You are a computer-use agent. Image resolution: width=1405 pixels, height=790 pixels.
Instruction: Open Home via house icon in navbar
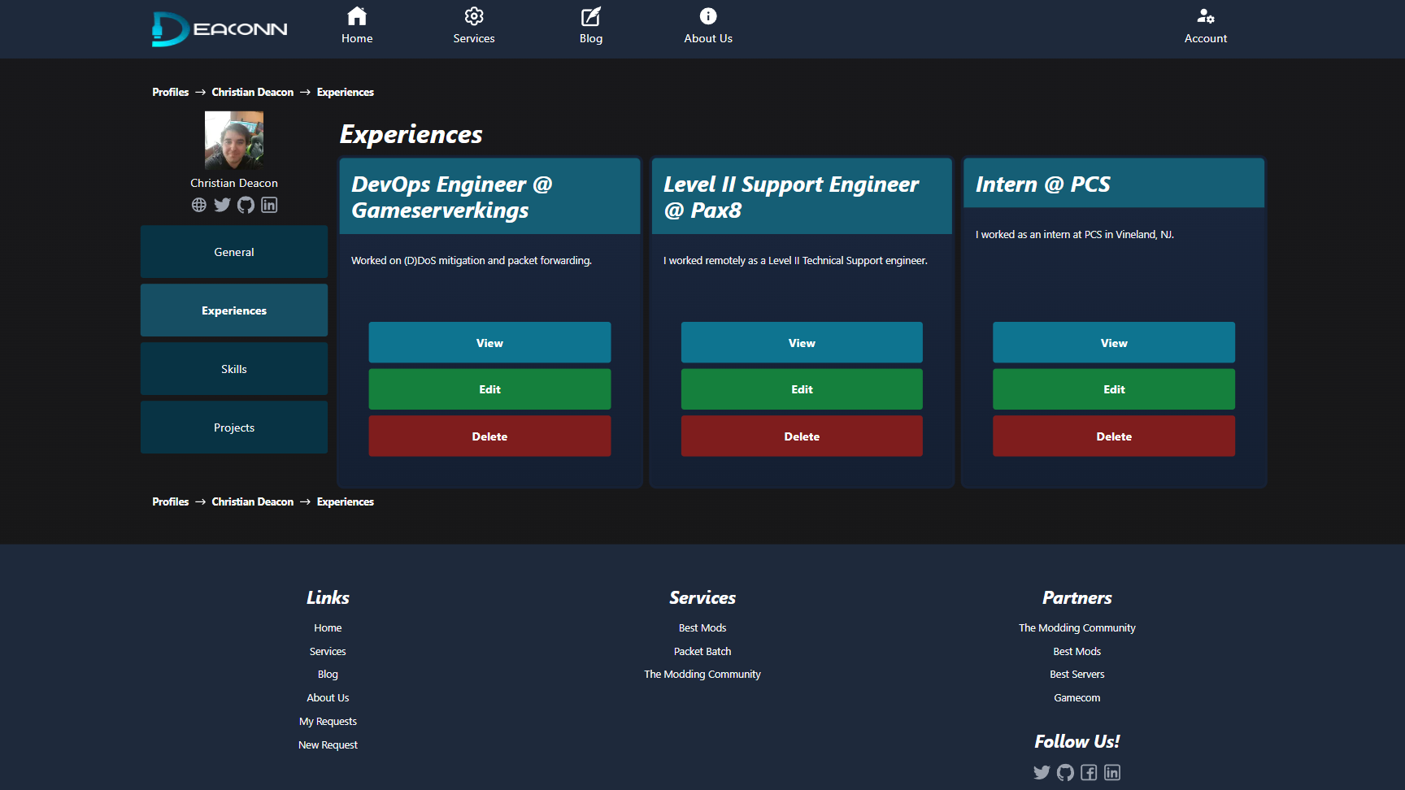click(x=357, y=16)
